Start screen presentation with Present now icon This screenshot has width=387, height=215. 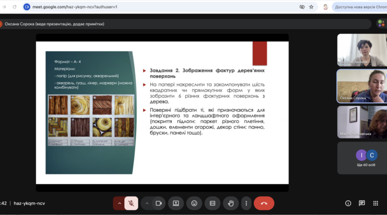(176, 203)
